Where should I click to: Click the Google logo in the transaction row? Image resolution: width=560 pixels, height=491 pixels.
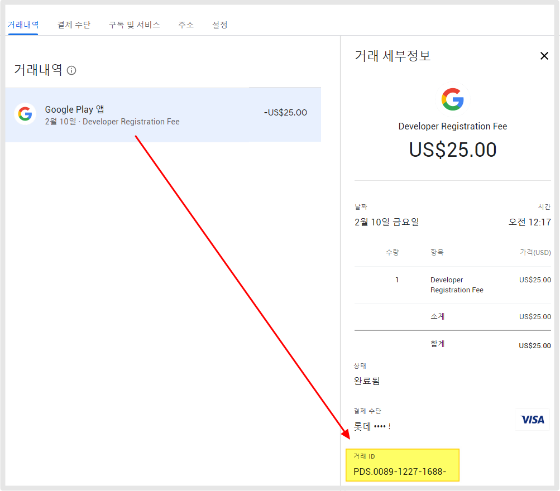(25, 114)
